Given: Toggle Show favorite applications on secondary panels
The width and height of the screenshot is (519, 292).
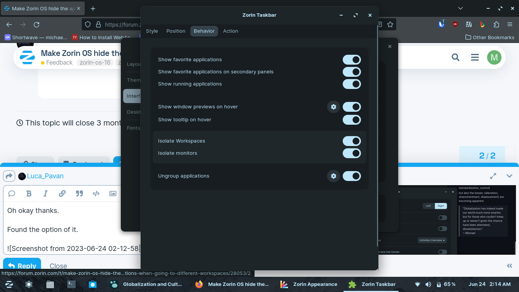Looking at the screenshot, I should tap(351, 72).
